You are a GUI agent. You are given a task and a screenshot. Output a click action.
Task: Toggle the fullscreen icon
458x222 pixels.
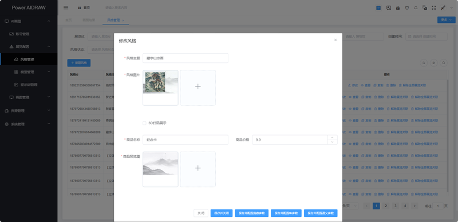pyautogui.click(x=434, y=8)
